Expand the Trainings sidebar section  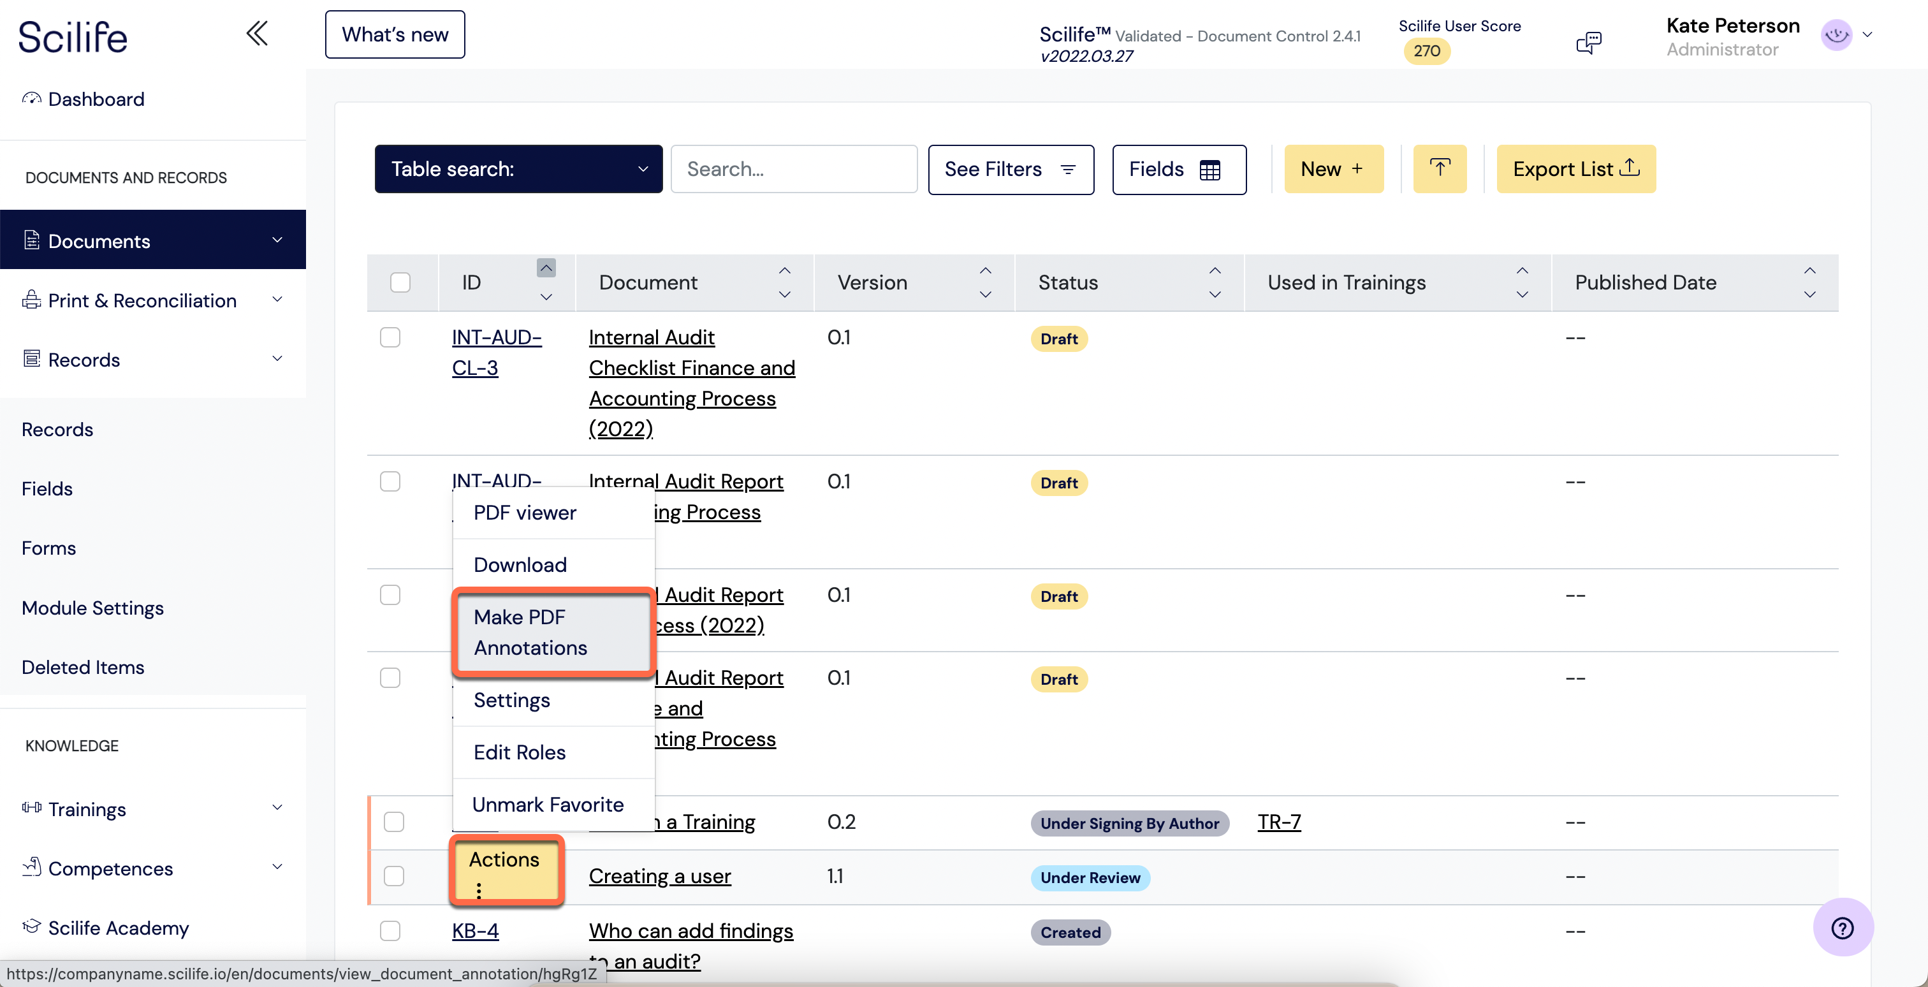[x=277, y=807]
